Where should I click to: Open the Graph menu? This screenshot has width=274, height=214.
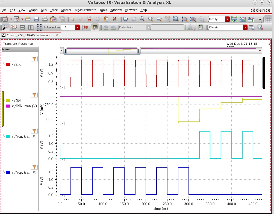point(33,10)
